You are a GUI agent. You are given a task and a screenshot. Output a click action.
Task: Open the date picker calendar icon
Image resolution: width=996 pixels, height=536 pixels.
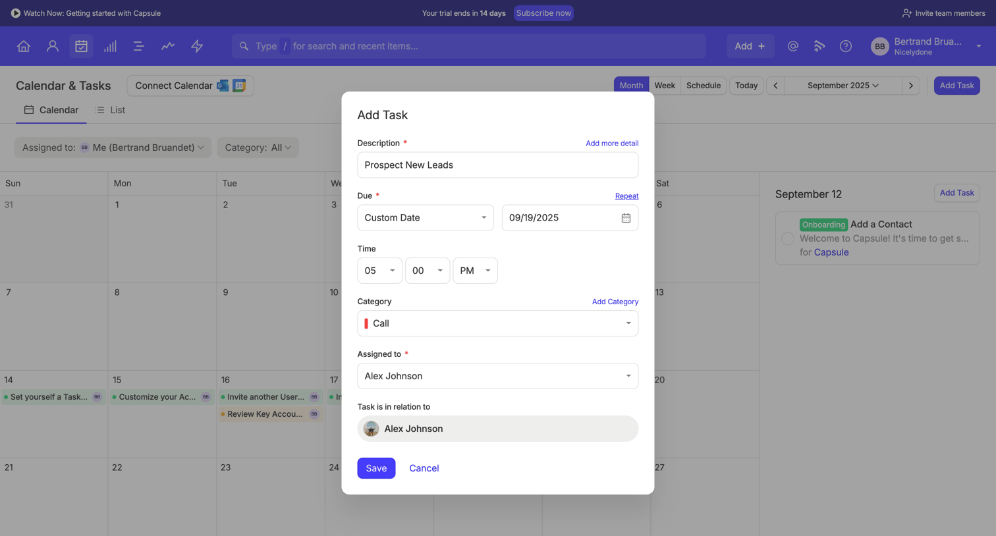[626, 218]
